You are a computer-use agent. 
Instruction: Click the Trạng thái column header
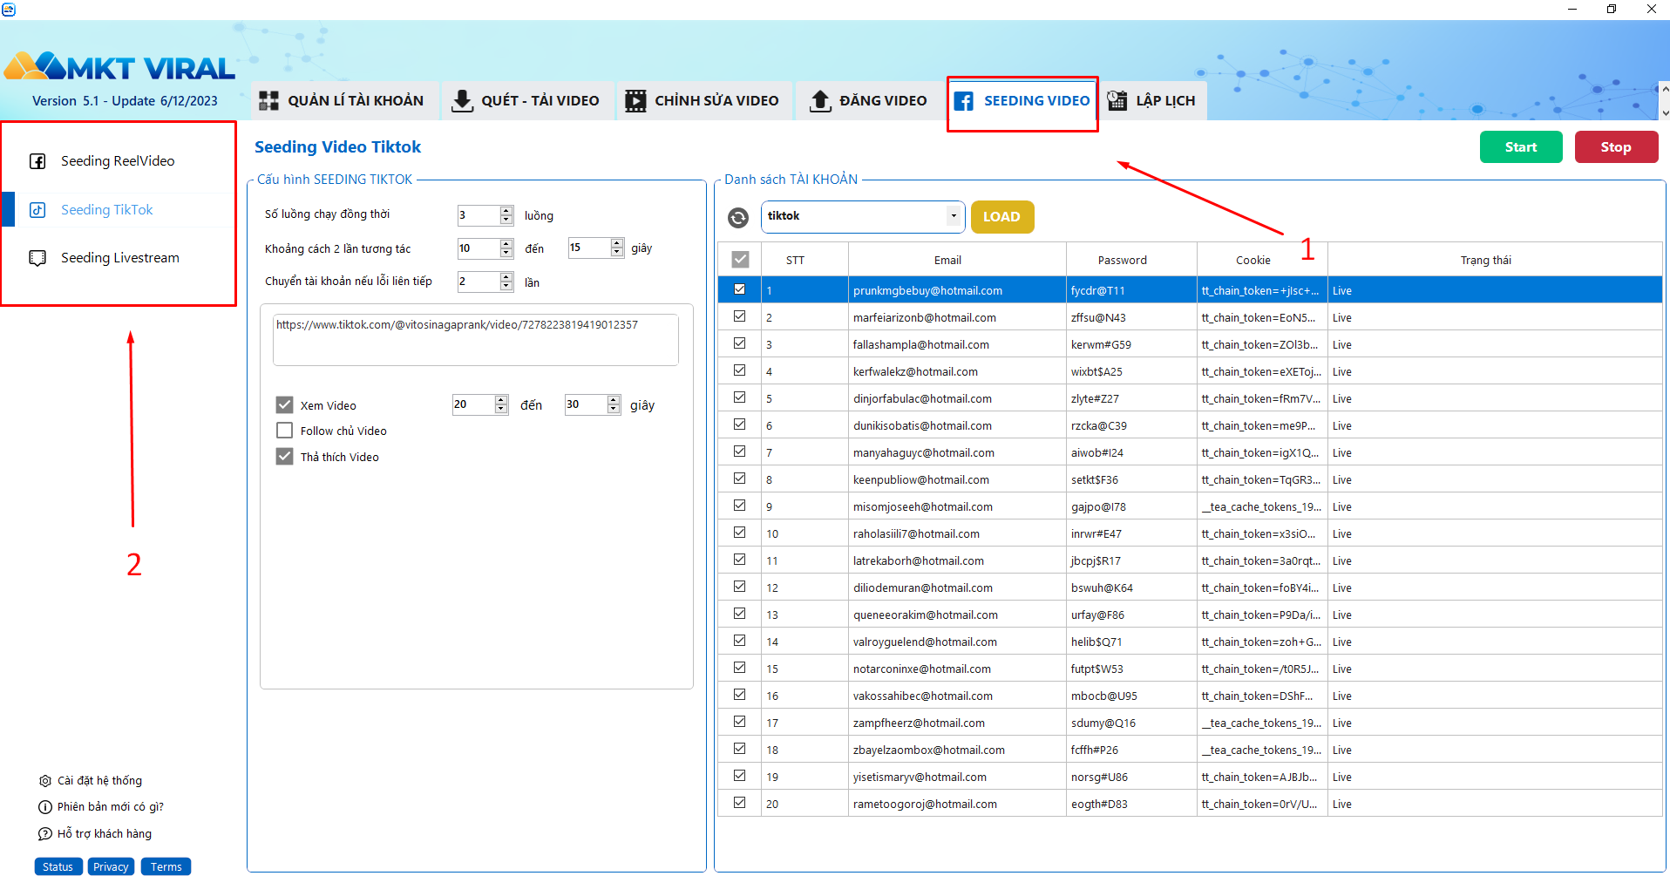coord(1495,260)
